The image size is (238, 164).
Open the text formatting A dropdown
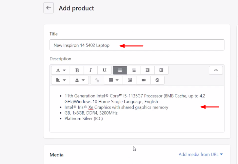pyautogui.click(x=61, y=70)
